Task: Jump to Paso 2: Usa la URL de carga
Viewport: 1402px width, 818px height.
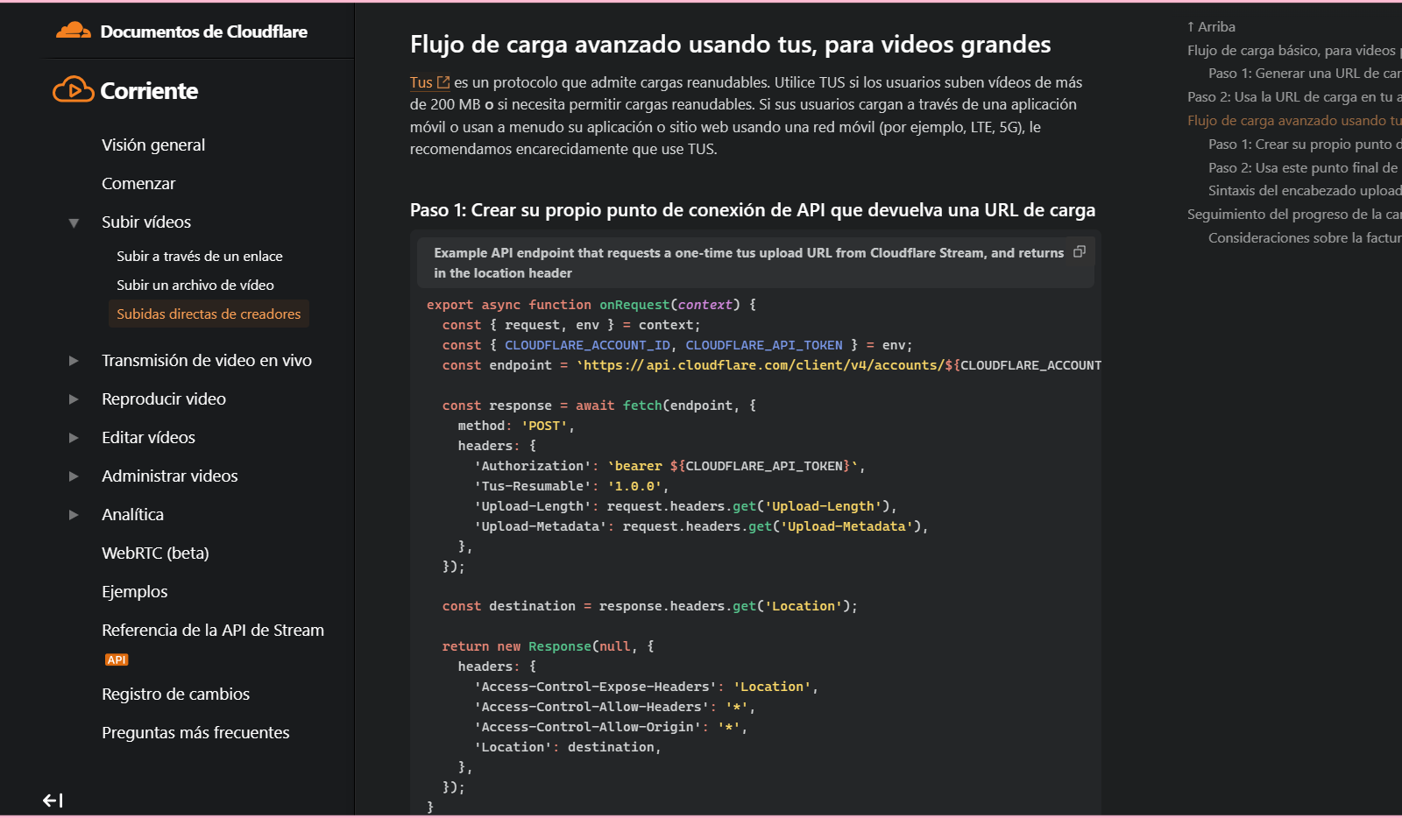Action: point(1294,97)
